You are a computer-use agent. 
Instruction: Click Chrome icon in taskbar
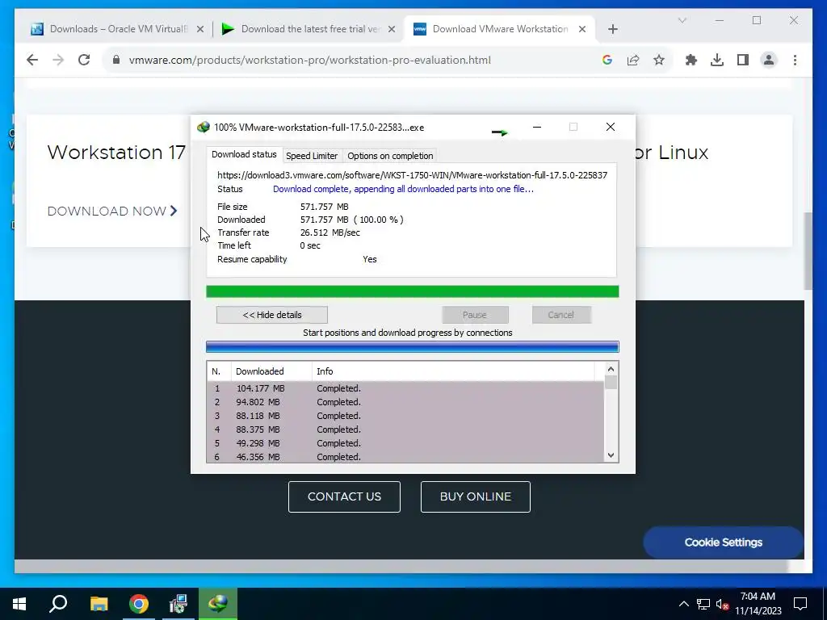pos(139,604)
